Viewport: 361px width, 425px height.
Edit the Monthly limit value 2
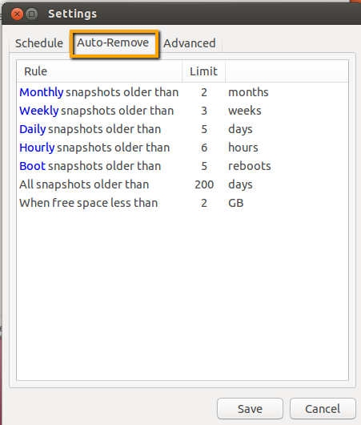pos(204,92)
